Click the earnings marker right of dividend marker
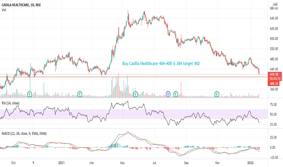The width and height of the screenshot is (283, 167). (x=176, y=94)
